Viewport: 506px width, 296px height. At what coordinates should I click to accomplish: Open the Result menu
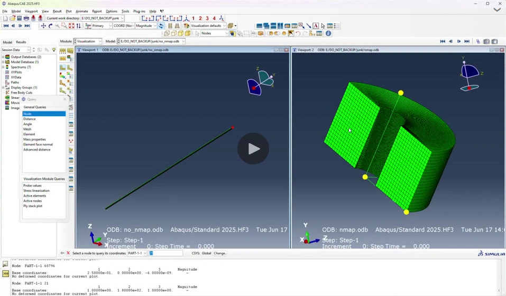coord(57,11)
